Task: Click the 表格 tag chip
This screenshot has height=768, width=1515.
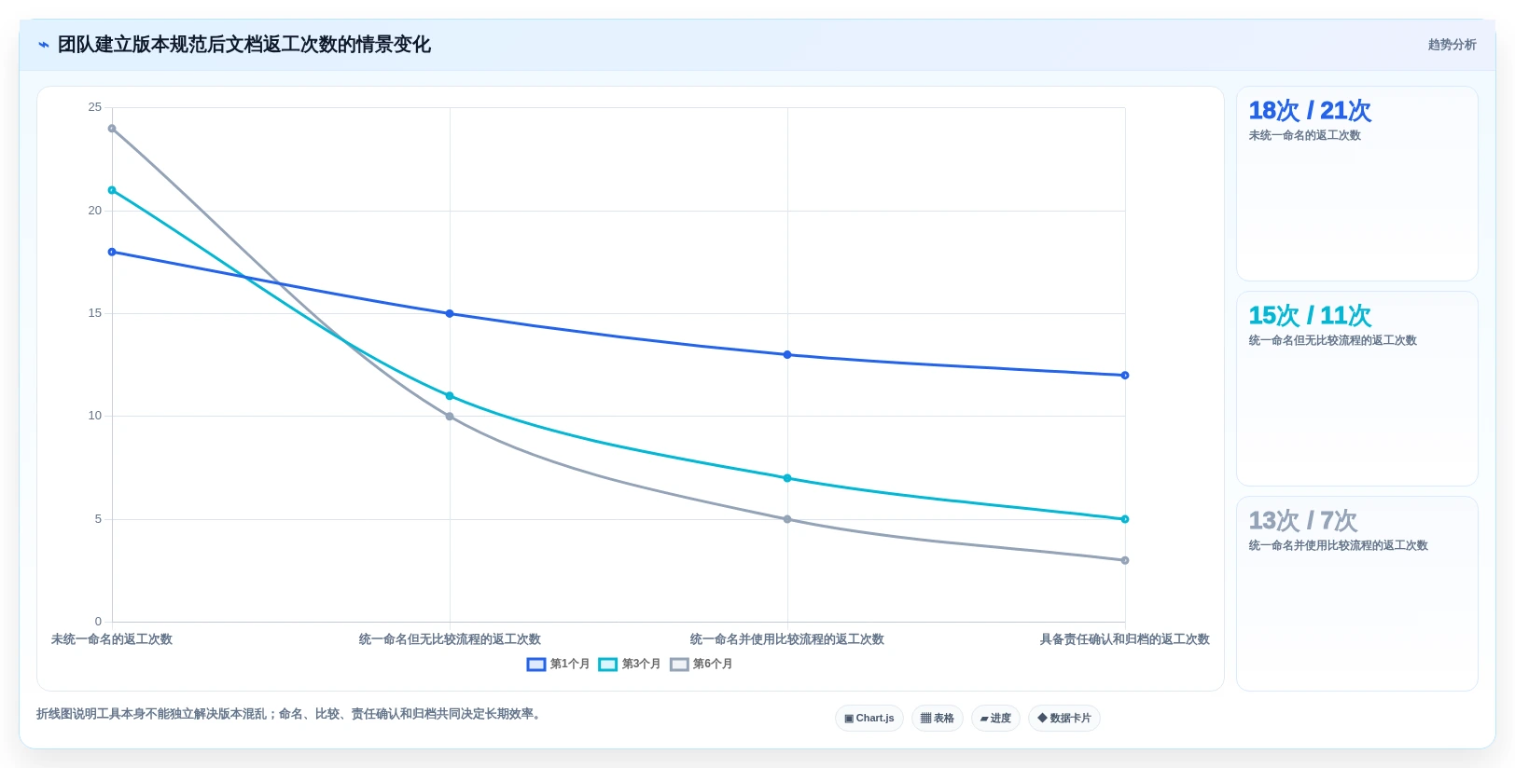Action: click(938, 719)
